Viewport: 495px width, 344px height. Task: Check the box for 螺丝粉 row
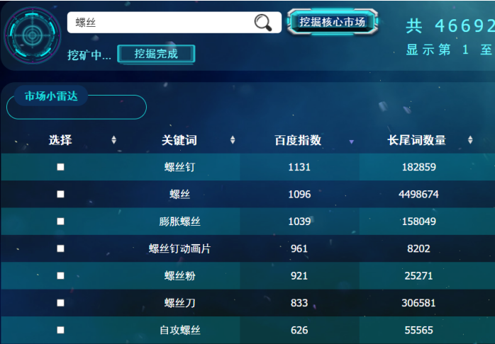tap(60, 275)
